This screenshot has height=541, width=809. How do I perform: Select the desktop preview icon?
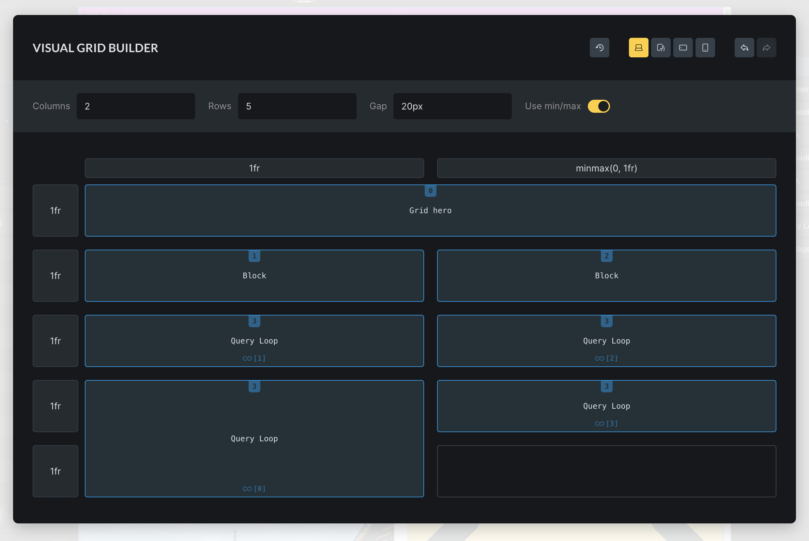638,48
